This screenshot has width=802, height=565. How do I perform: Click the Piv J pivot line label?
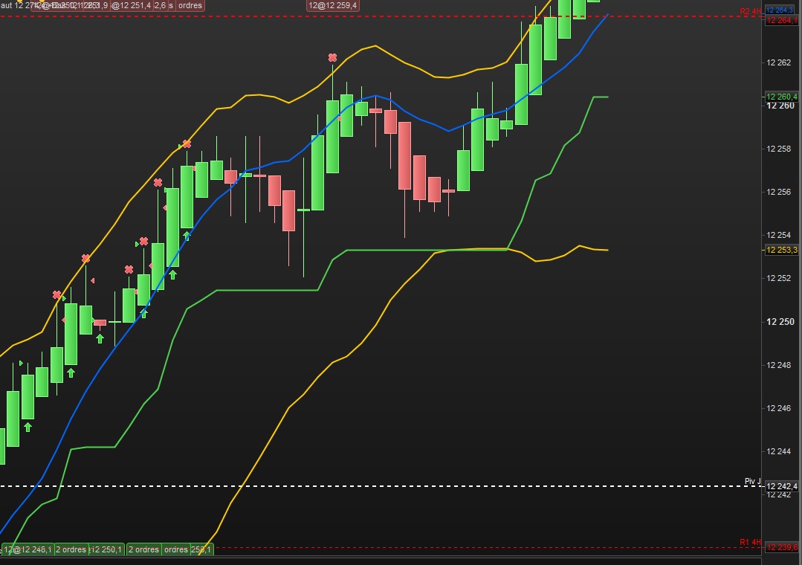(753, 481)
